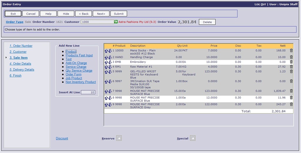The image size is (301, 153).
Task: Open step 5. Delivery Details
Action: [x=22, y=69]
